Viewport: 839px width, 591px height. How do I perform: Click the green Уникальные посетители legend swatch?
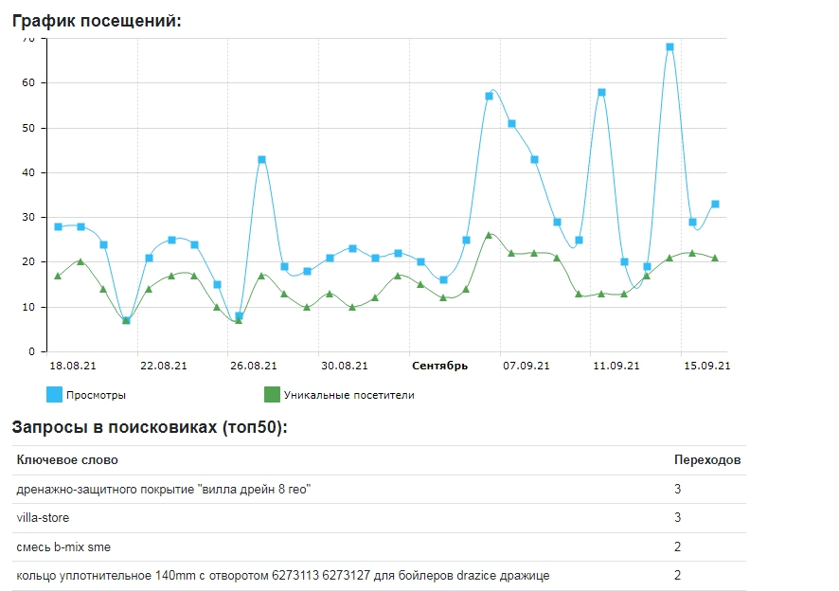tap(272, 394)
